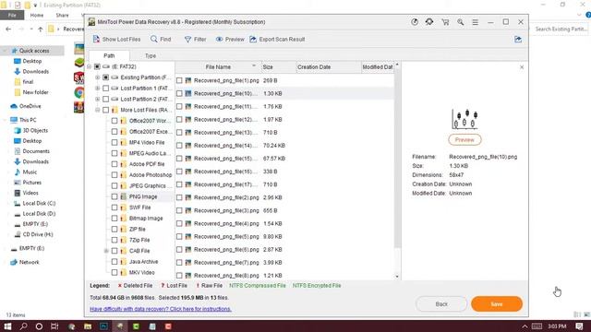Expand the Lost Partition 1 node

(98, 89)
